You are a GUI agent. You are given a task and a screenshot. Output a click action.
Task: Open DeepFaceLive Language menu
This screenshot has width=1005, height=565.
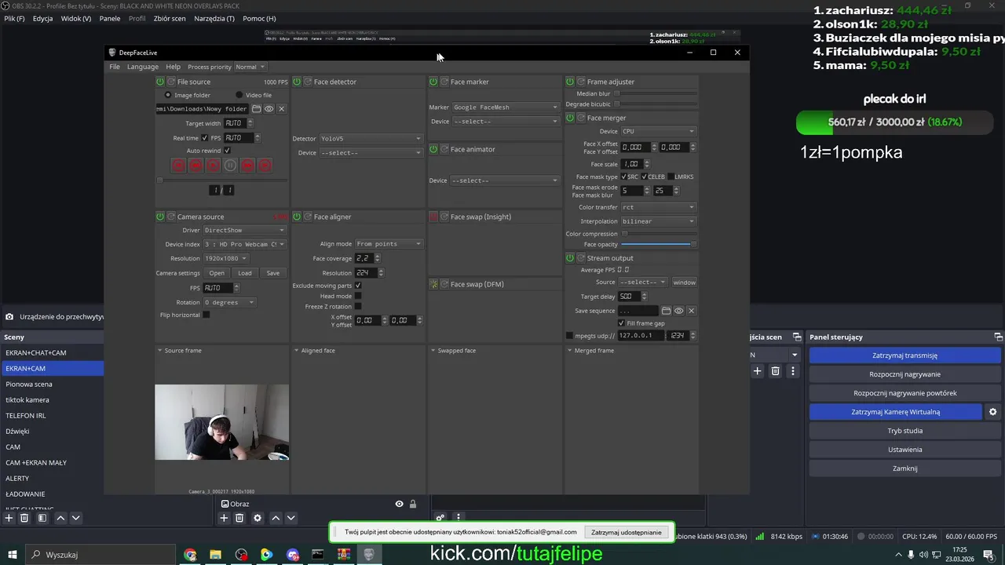click(x=143, y=67)
